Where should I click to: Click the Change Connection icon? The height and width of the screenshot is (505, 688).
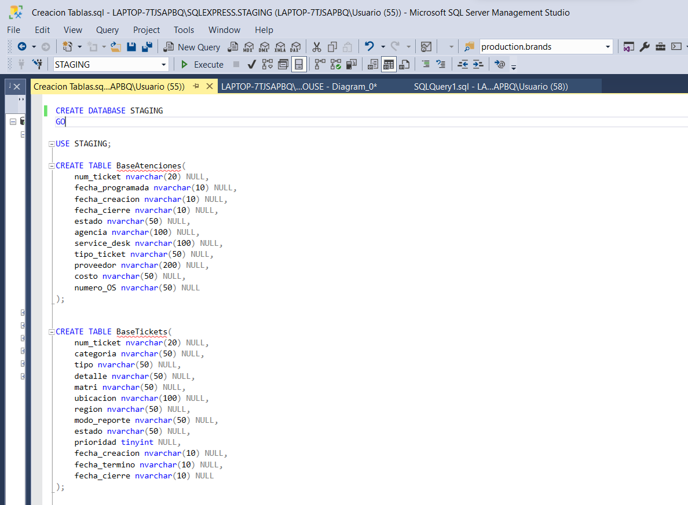[38, 64]
